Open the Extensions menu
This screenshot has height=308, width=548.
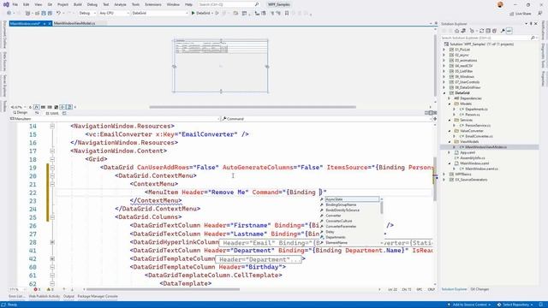(153, 4)
